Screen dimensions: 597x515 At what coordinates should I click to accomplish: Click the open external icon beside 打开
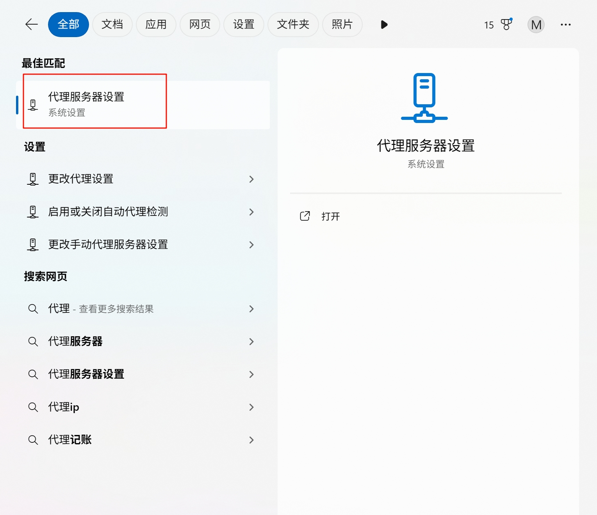pyautogui.click(x=305, y=216)
